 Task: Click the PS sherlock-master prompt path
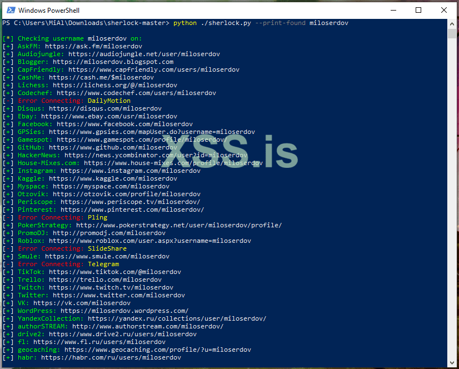[86, 23]
